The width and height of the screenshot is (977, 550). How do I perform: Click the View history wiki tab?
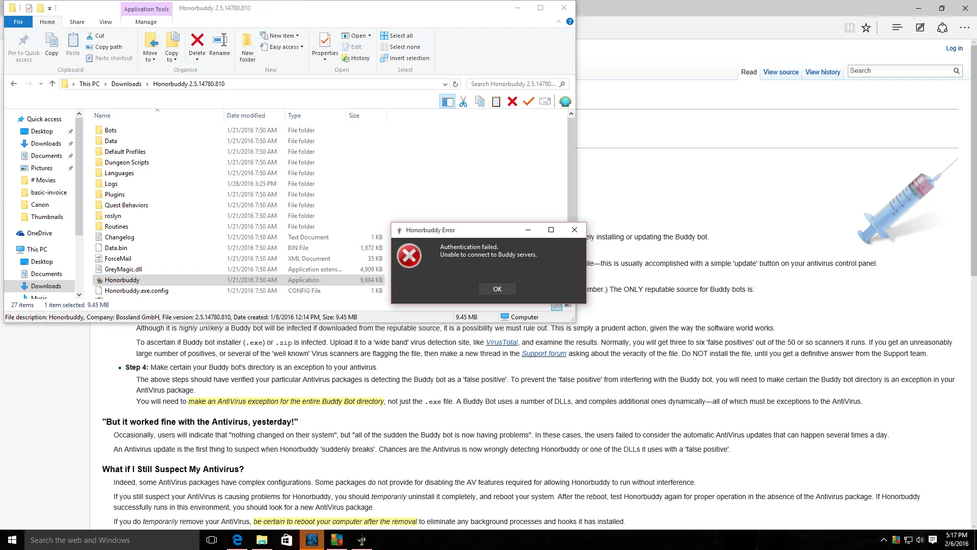[822, 72]
